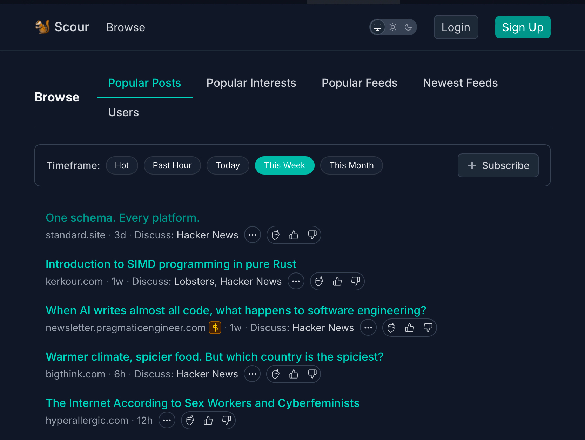The width and height of the screenshot is (585, 440).
Task: Subscribe to this popular posts feed
Action: click(498, 165)
